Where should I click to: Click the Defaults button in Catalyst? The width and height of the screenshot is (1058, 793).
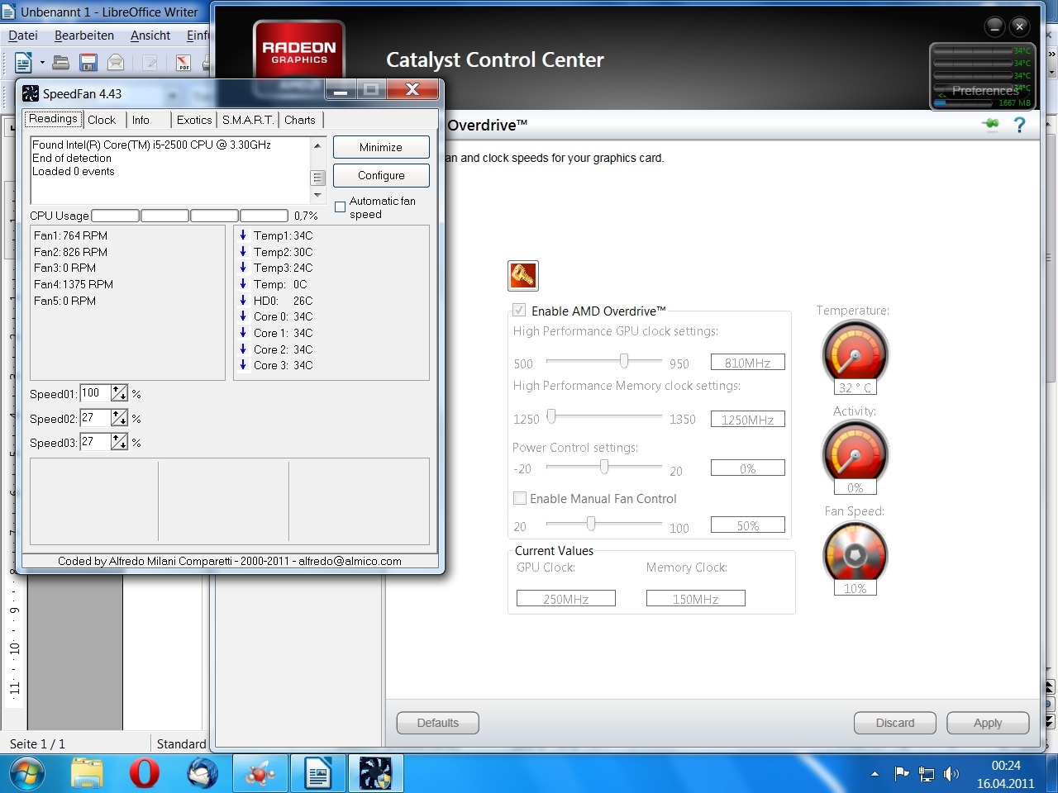(x=438, y=723)
